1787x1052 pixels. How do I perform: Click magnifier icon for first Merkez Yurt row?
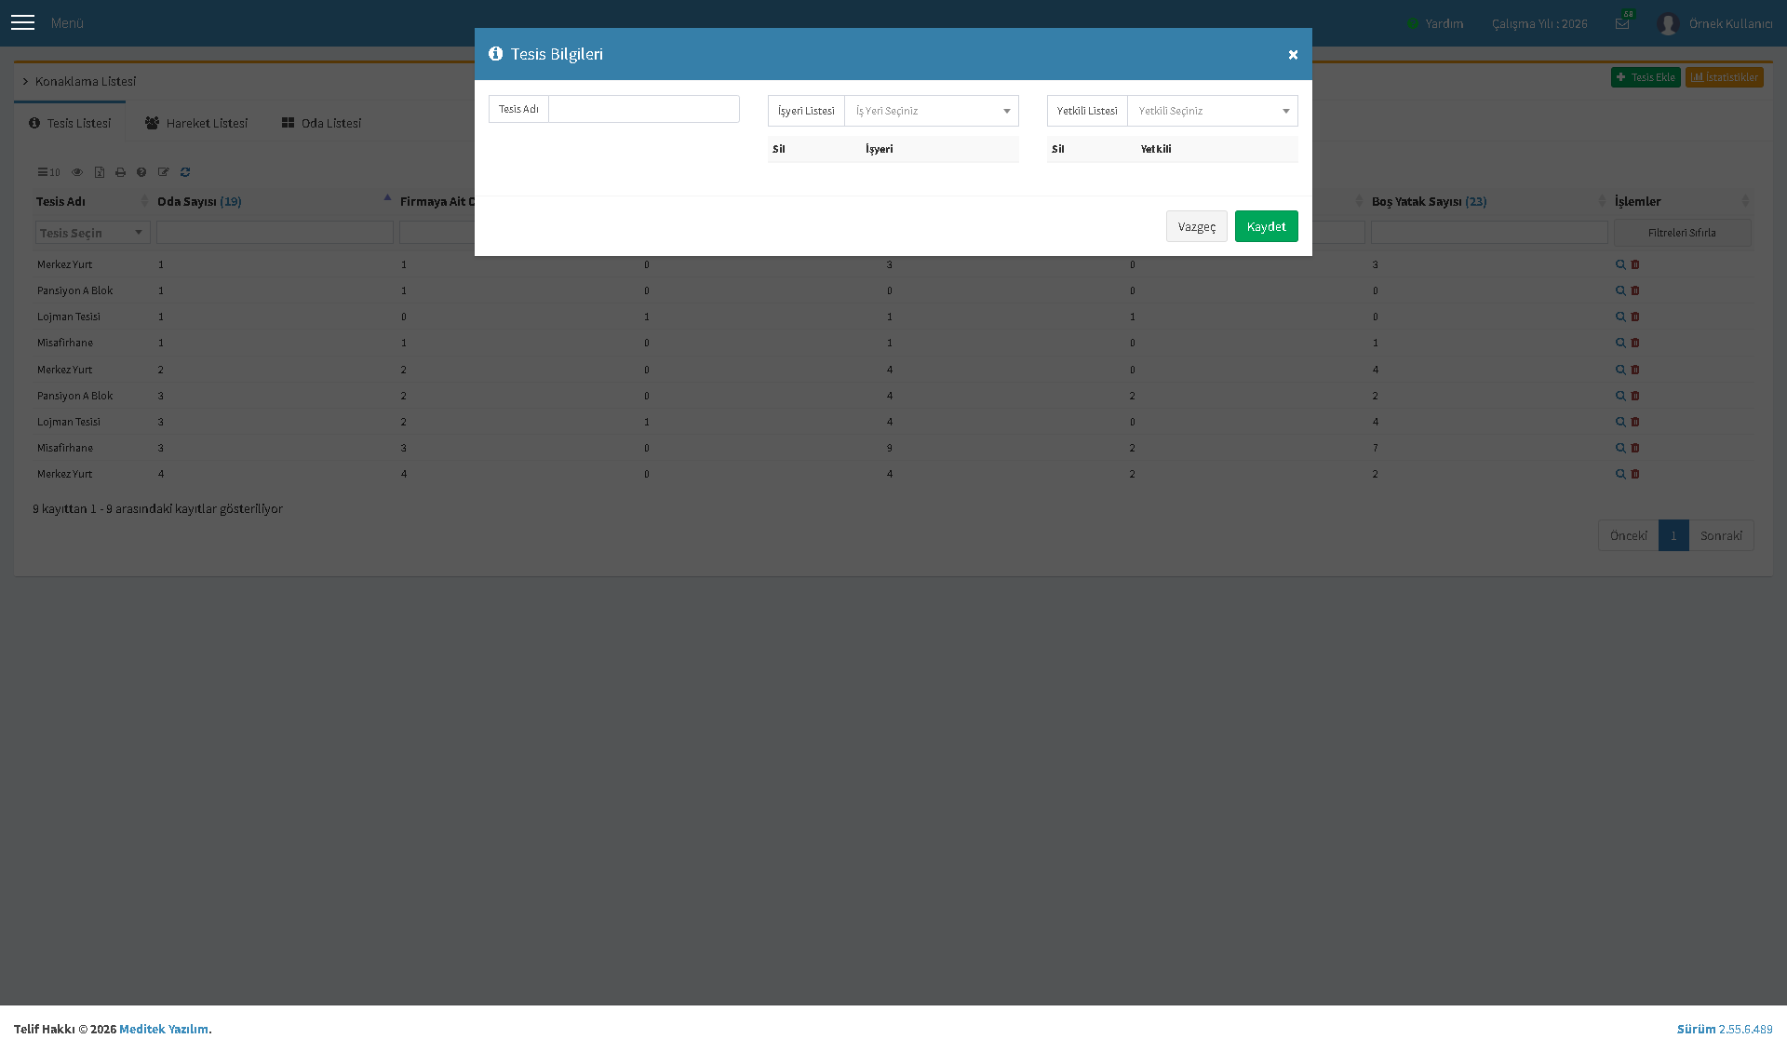click(1620, 264)
